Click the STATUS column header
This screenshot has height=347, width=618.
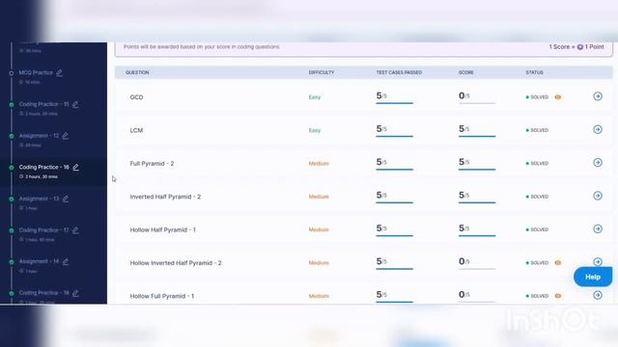pyautogui.click(x=534, y=72)
